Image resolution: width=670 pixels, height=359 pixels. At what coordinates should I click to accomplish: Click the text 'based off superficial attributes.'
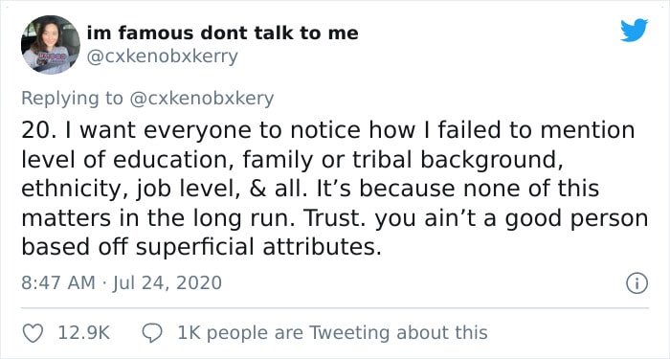tap(201, 247)
